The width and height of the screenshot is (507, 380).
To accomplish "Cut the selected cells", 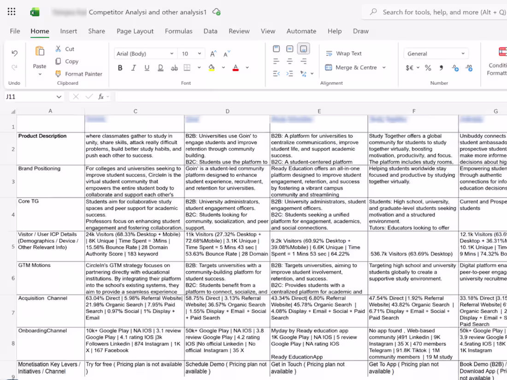I will 65,49.
